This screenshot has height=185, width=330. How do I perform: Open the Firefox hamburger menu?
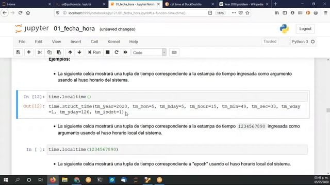click(x=325, y=13)
